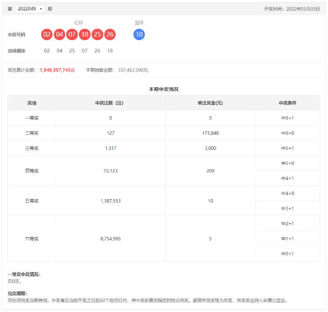Click the red ball numbered 26
Viewport: 328px width, 312px height.
[110, 35]
